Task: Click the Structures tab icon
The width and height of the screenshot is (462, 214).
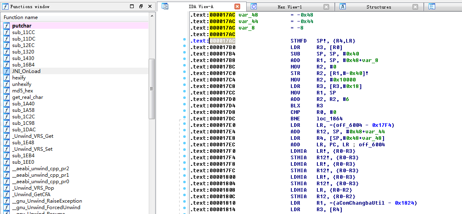Action: [343, 6]
